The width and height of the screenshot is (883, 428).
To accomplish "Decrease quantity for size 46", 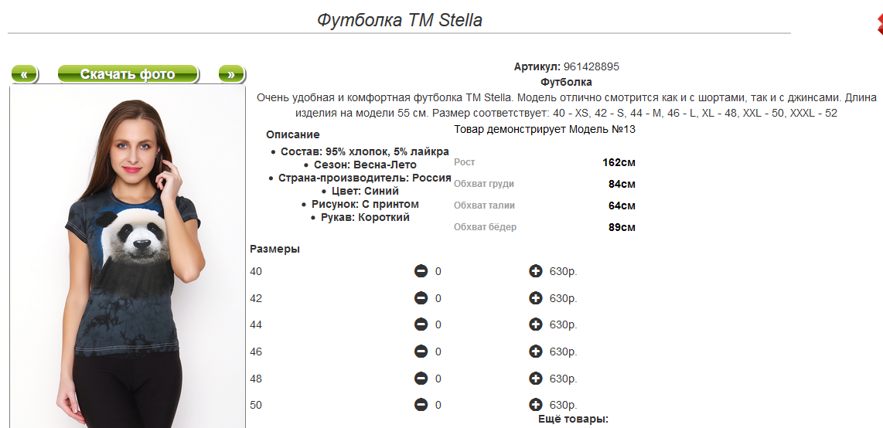I will tap(421, 352).
